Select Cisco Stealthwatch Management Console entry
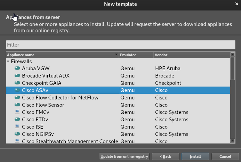 (x=118, y=141)
